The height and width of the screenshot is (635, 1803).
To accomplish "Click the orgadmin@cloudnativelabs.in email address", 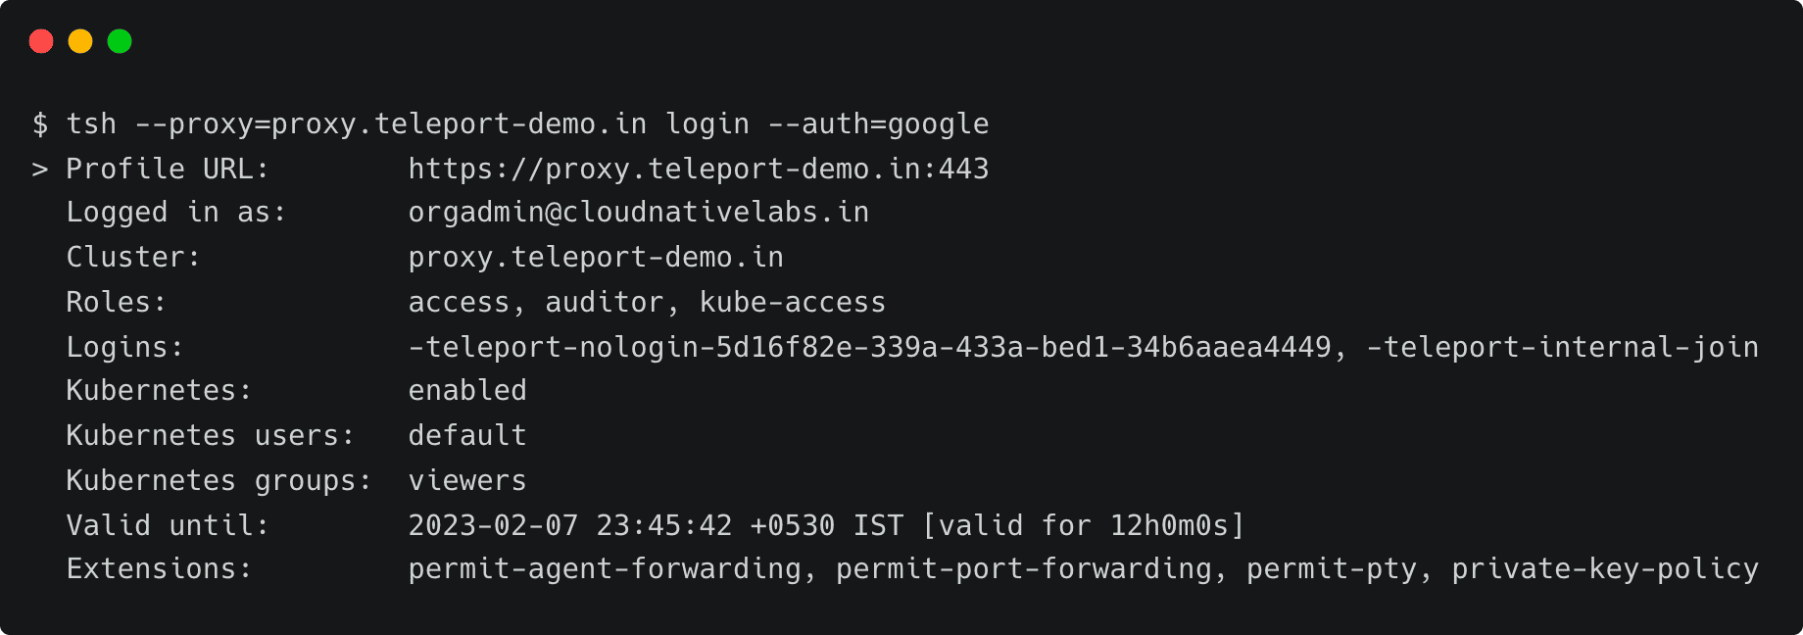I will click(638, 213).
